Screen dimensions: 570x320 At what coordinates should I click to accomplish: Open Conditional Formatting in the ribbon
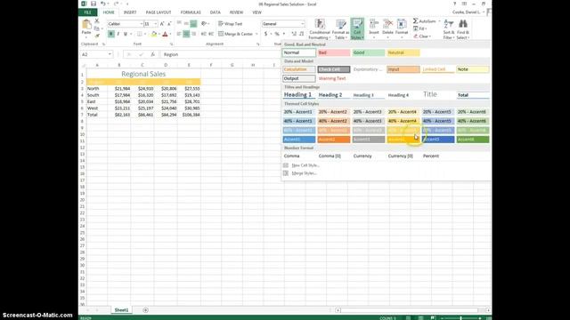(x=320, y=29)
